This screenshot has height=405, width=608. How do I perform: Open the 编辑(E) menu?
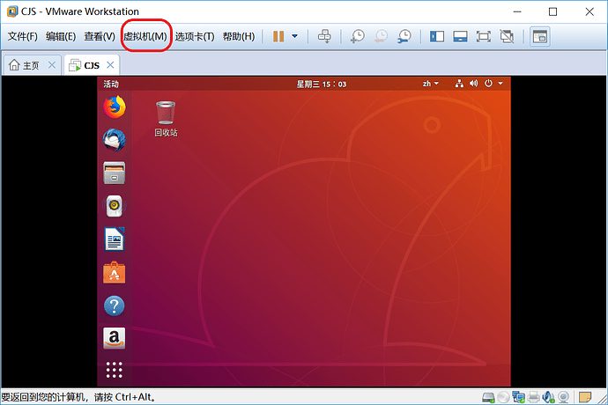click(x=61, y=36)
